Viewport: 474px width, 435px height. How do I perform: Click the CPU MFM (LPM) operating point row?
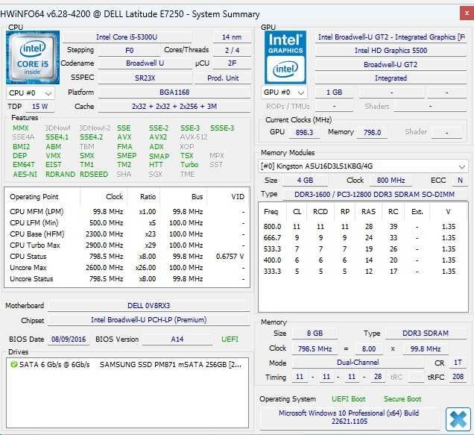click(x=127, y=212)
